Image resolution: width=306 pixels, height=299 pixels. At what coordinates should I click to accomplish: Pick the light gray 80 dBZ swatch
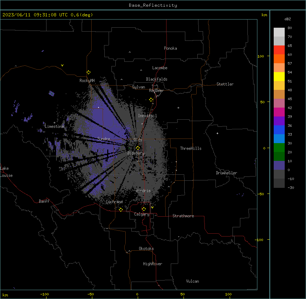279,32
